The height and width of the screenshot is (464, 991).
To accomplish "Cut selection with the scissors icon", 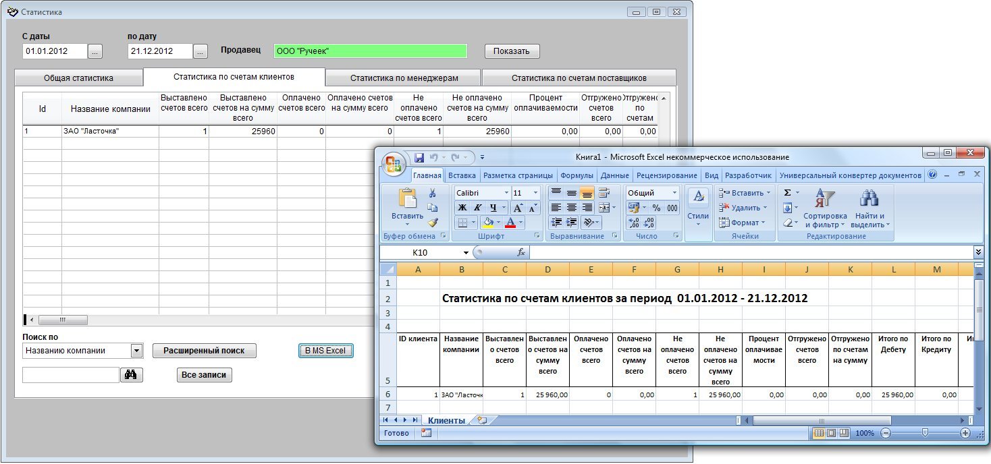I will click(433, 194).
